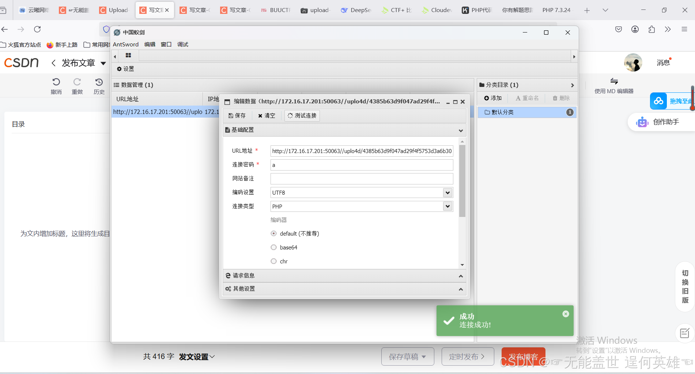Click the 网站备注 input field
695x374 pixels.
pyautogui.click(x=362, y=179)
